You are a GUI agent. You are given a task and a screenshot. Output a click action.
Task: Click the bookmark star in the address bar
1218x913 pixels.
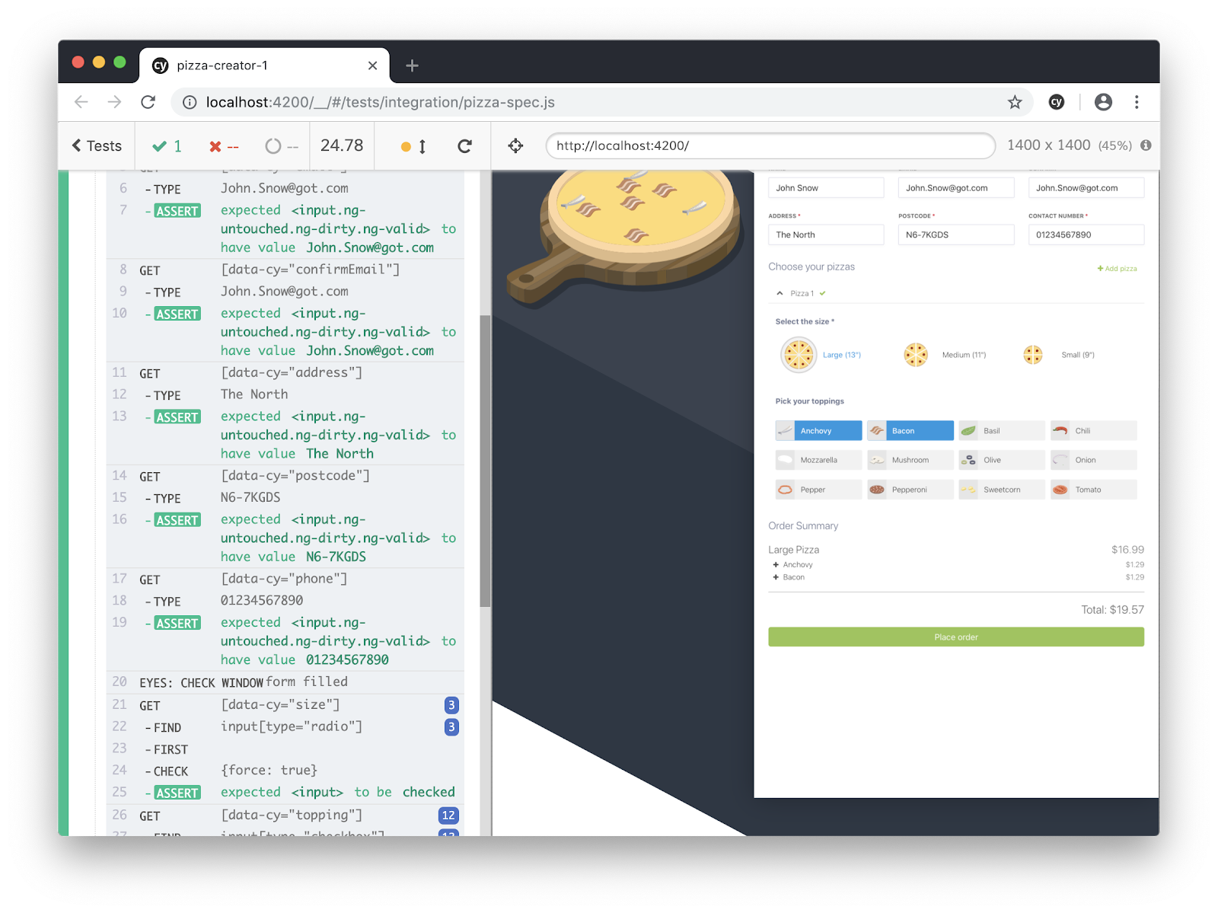pyautogui.click(x=1015, y=101)
